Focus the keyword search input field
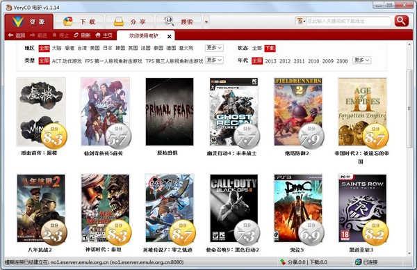Image resolution: width=417 pixels, height=270 pixels. click(x=348, y=21)
